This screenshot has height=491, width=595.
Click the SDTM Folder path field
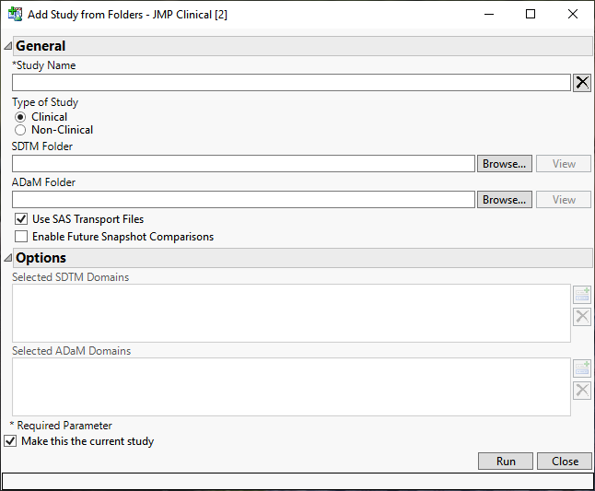243,164
